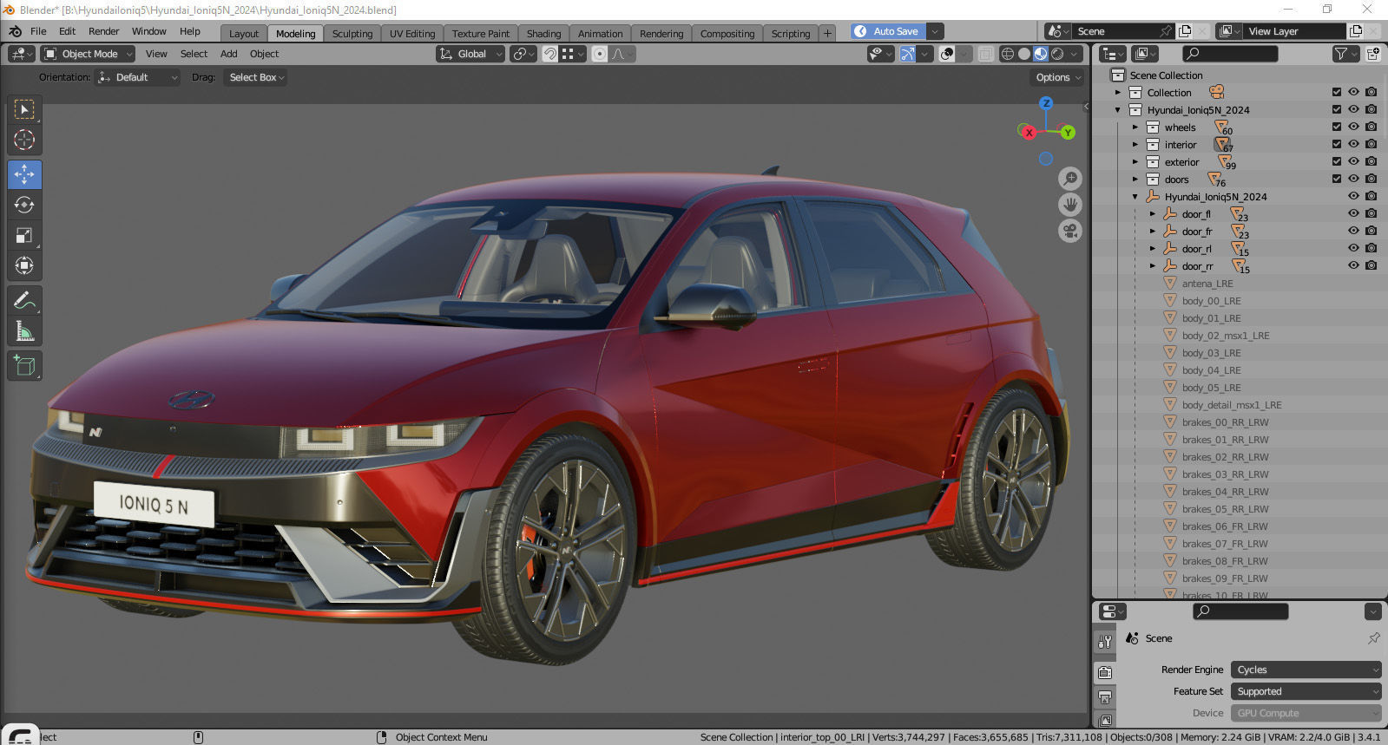1388x745 pixels.
Task: Toggle show gizmo button
Action: click(x=908, y=54)
